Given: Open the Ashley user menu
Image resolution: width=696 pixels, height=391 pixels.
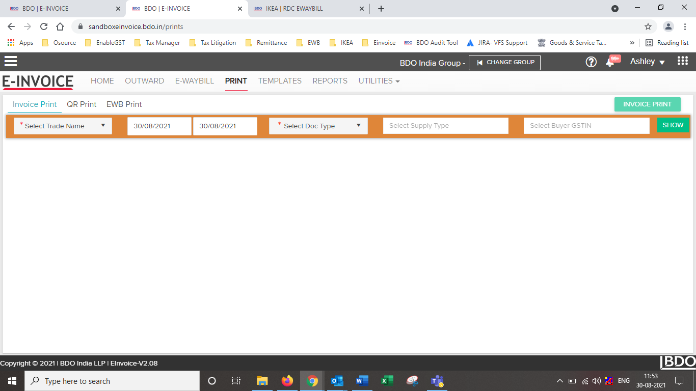Looking at the screenshot, I should (x=648, y=62).
